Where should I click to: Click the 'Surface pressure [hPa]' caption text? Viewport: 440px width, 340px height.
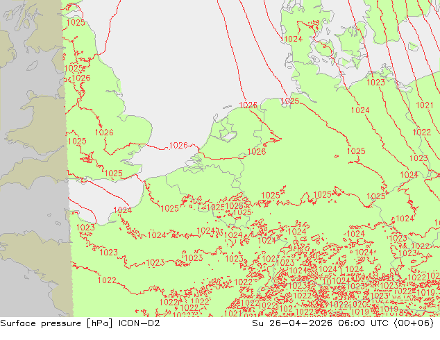click(56, 323)
